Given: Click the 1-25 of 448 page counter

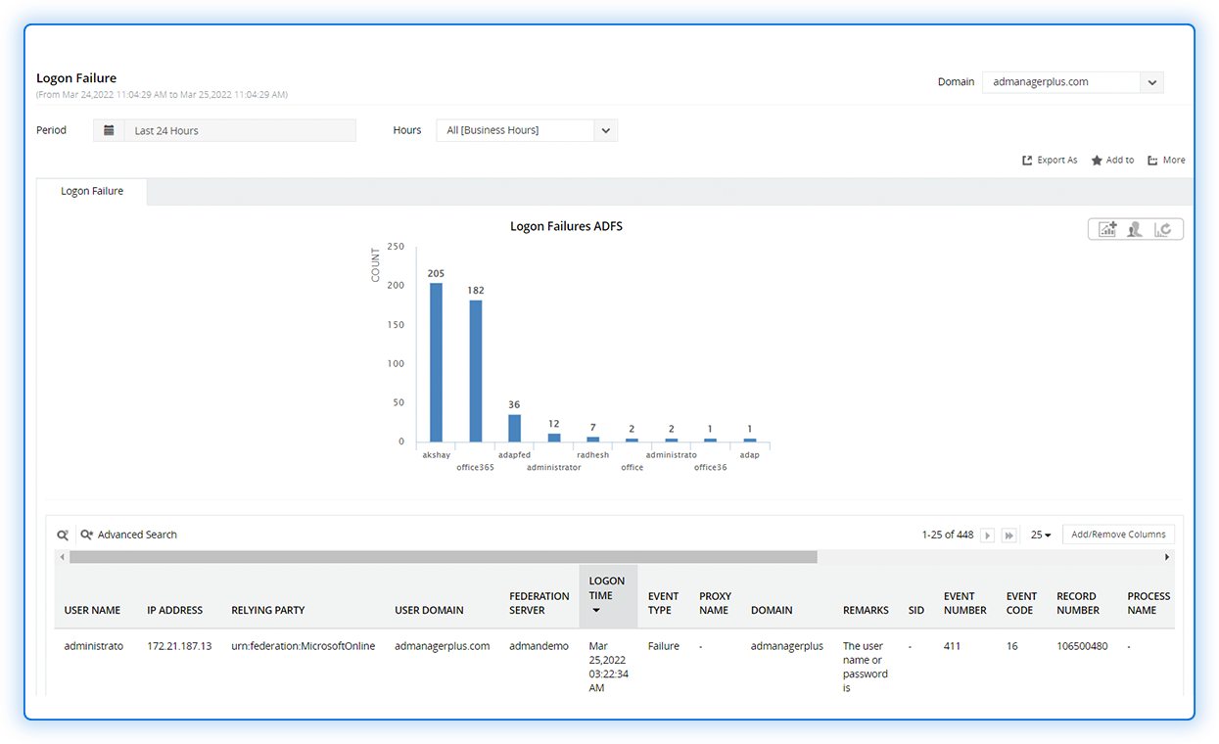Looking at the screenshot, I should (948, 535).
